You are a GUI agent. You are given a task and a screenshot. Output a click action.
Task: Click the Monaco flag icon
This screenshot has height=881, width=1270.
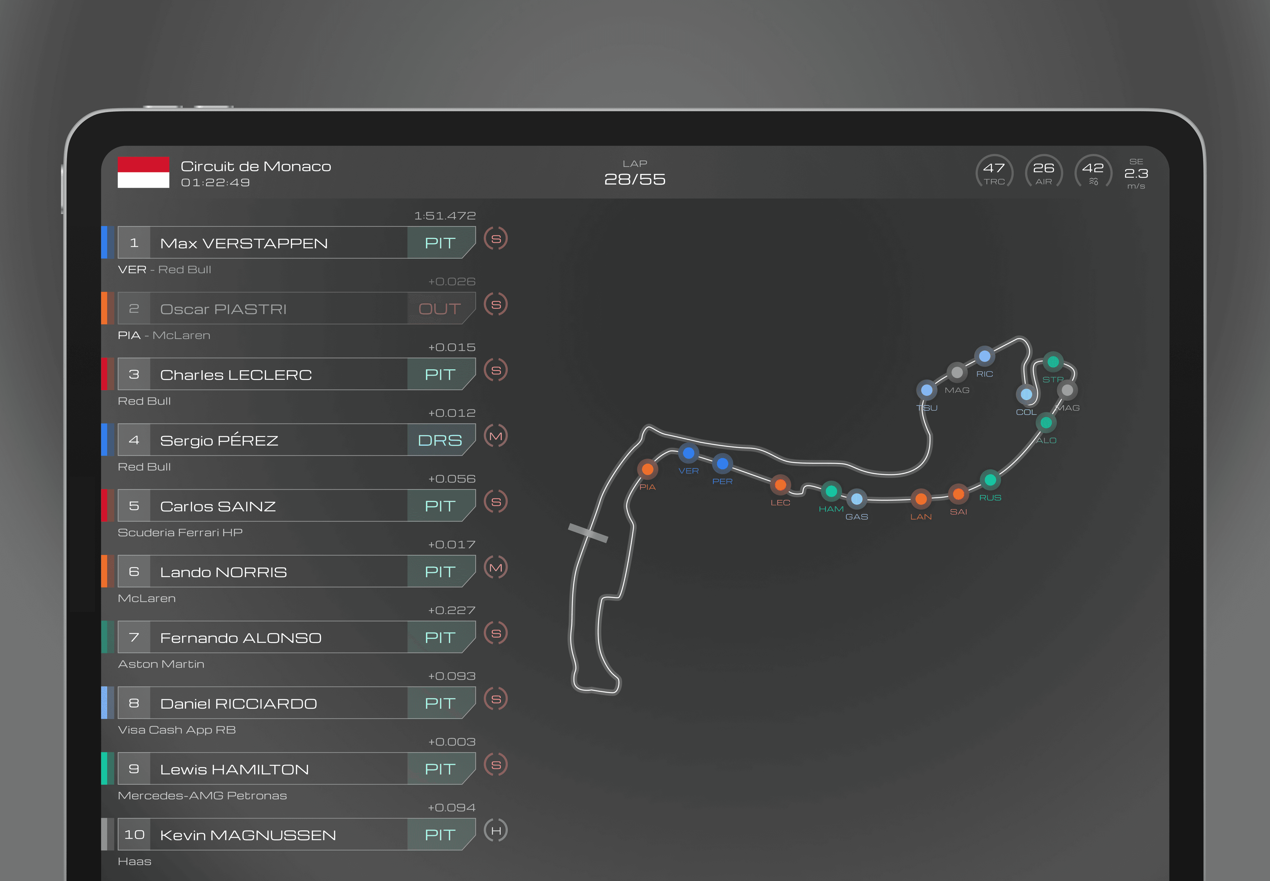tap(145, 173)
